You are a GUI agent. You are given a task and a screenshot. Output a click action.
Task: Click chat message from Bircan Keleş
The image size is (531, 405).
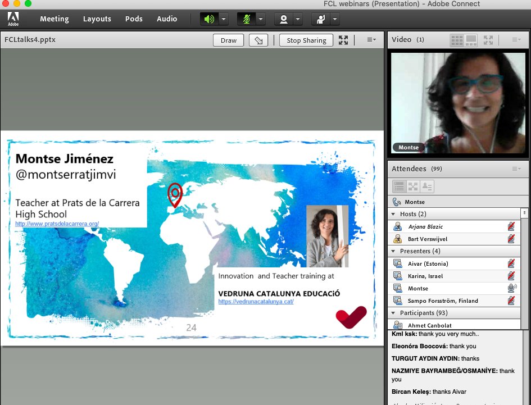coord(429,392)
